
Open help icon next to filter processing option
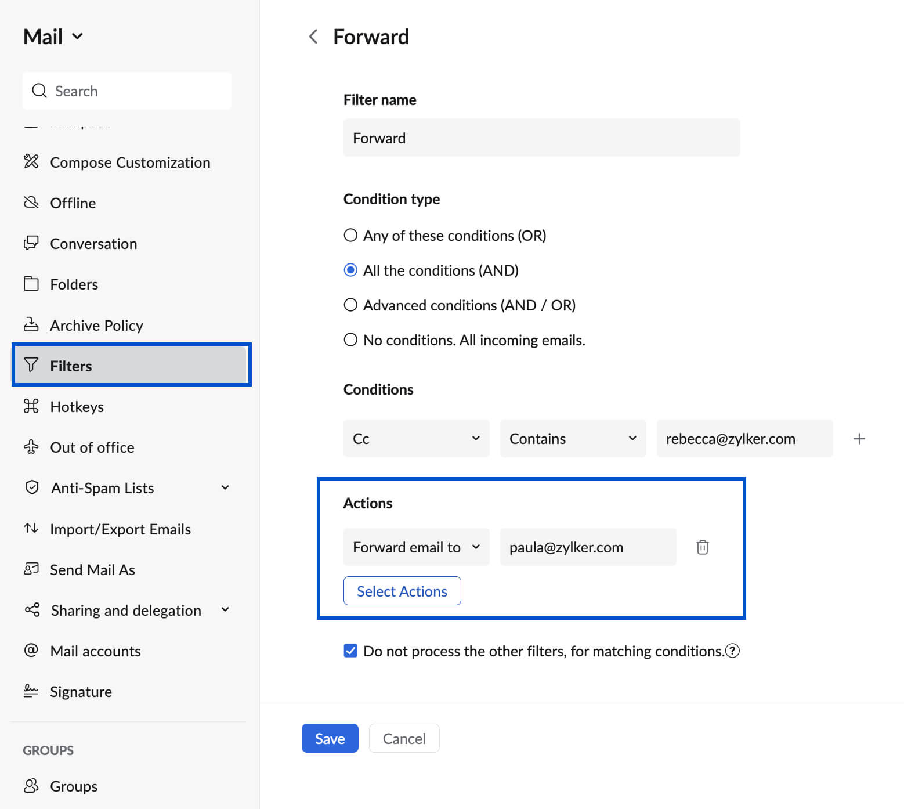click(733, 651)
